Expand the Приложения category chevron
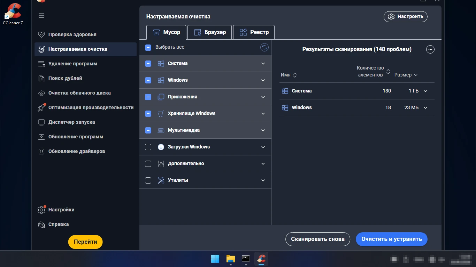This screenshot has width=476, height=267. (263, 97)
